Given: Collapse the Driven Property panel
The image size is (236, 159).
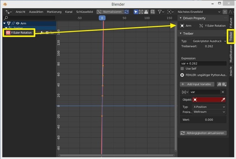Looking at the screenshot, I should 181,18.
